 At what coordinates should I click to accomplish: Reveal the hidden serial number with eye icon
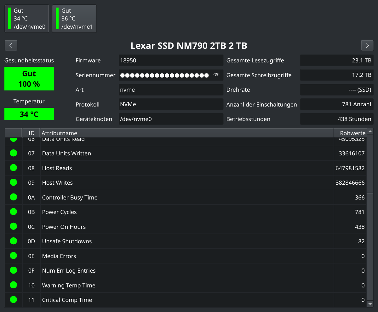216,75
